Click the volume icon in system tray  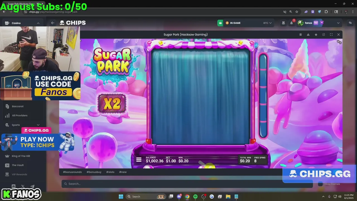pyautogui.click(x=339, y=197)
